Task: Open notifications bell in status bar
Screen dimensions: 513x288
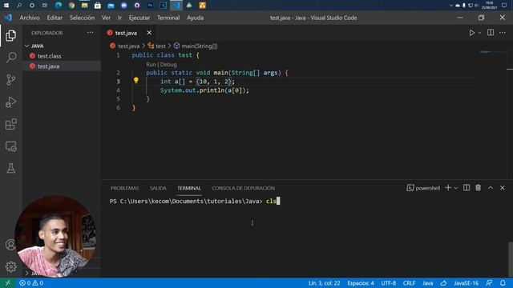Action: tap(503, 282)
